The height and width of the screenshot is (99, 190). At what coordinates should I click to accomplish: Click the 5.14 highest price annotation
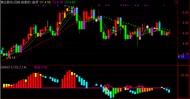tap(71, 7)
